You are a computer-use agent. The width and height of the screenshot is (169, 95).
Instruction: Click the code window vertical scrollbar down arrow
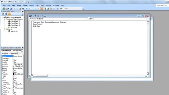pos(148,74)
